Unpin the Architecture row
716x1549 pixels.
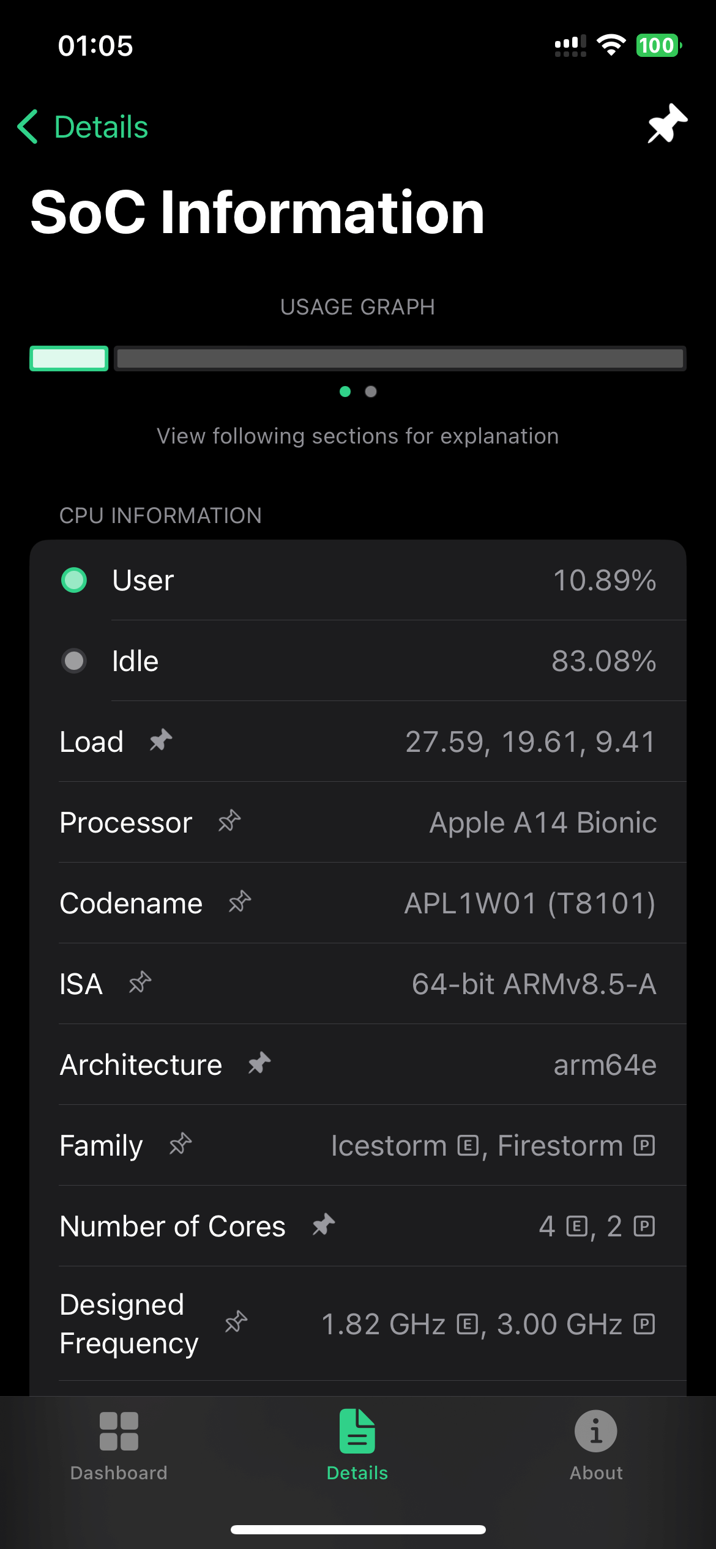point(259,1064)
